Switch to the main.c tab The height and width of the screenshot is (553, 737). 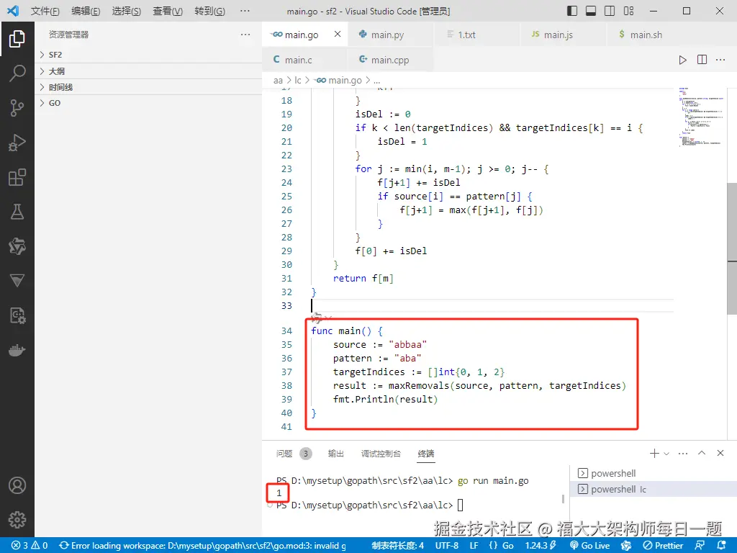point(304,60)
